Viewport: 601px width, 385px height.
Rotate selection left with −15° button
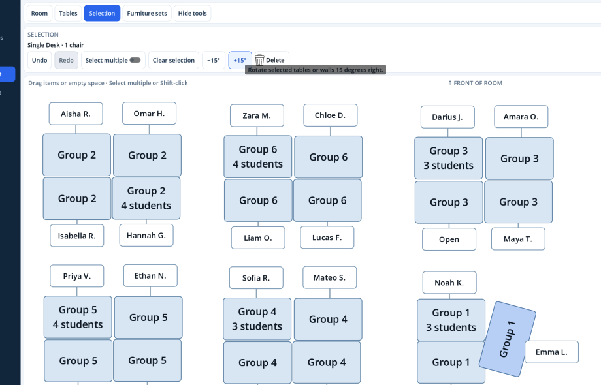[x=214, y=60]
